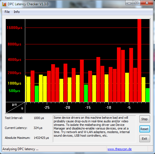Click the DPC Latency Checker title bar icon
Screen dimensions: 155x154
click(x=4, y=4)
